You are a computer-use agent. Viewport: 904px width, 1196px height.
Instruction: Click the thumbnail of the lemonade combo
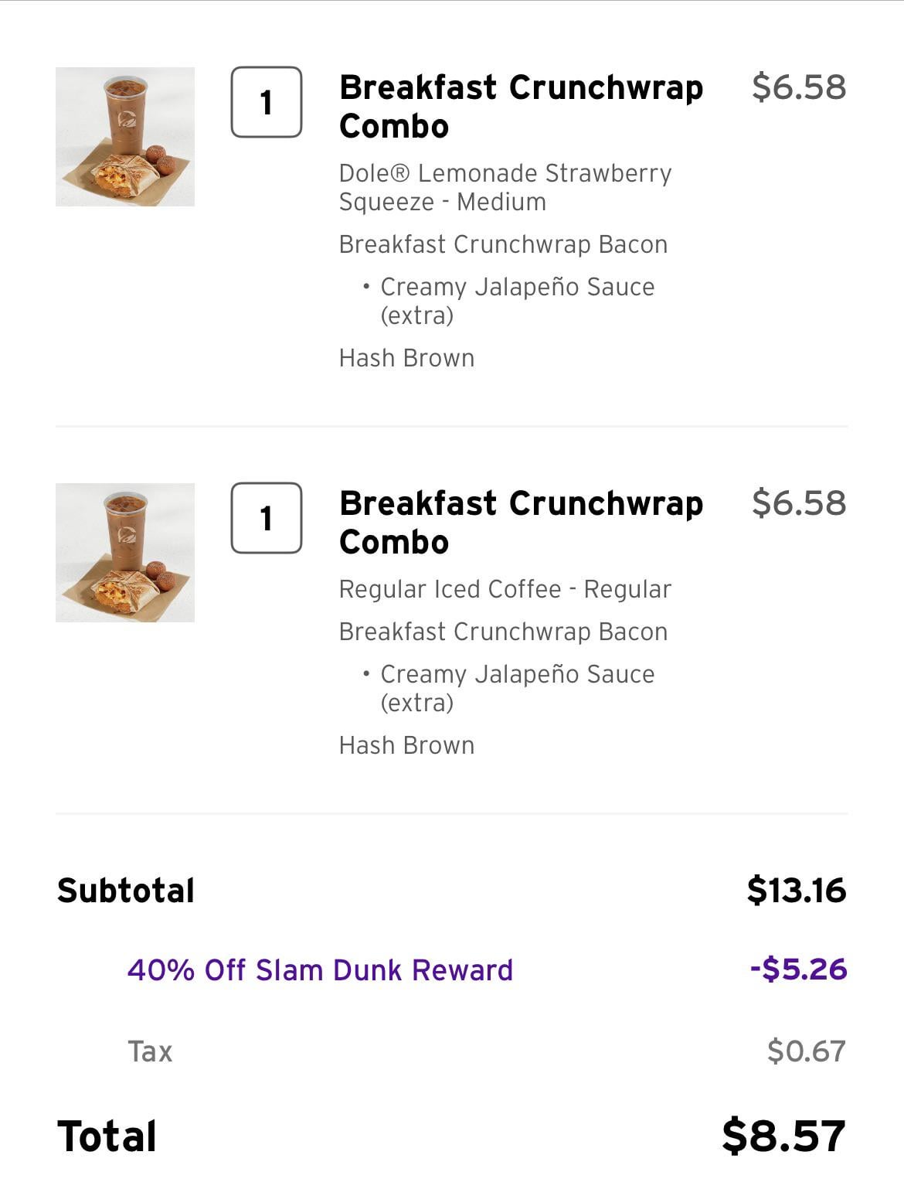[x=125, y=137]
